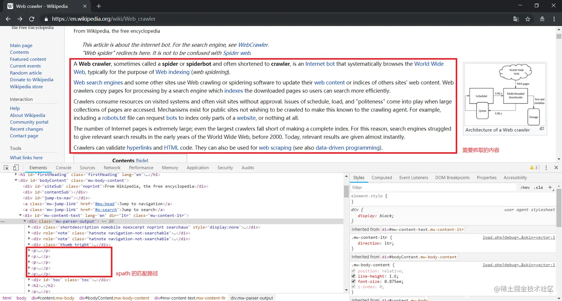Reload the Wikipedia page
The height and width of the screenshot is (301, 562).
[x=32, y=19]
